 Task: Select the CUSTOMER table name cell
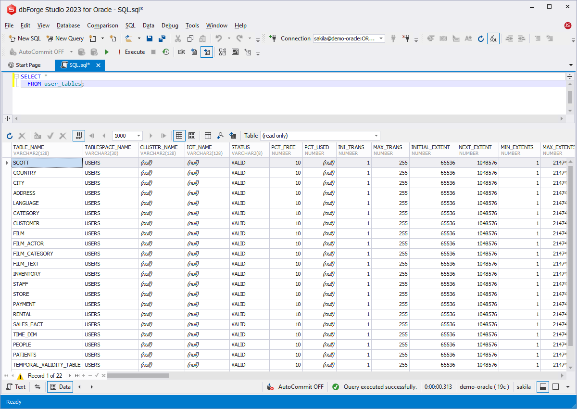click(47, 223)
